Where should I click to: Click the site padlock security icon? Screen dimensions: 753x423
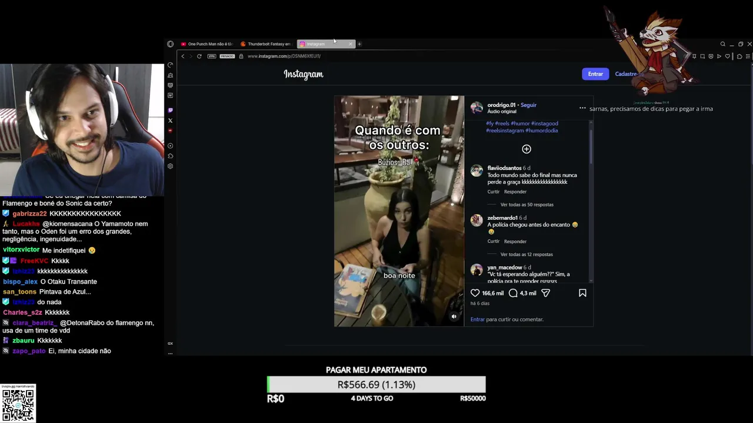[x=241, y=56]
